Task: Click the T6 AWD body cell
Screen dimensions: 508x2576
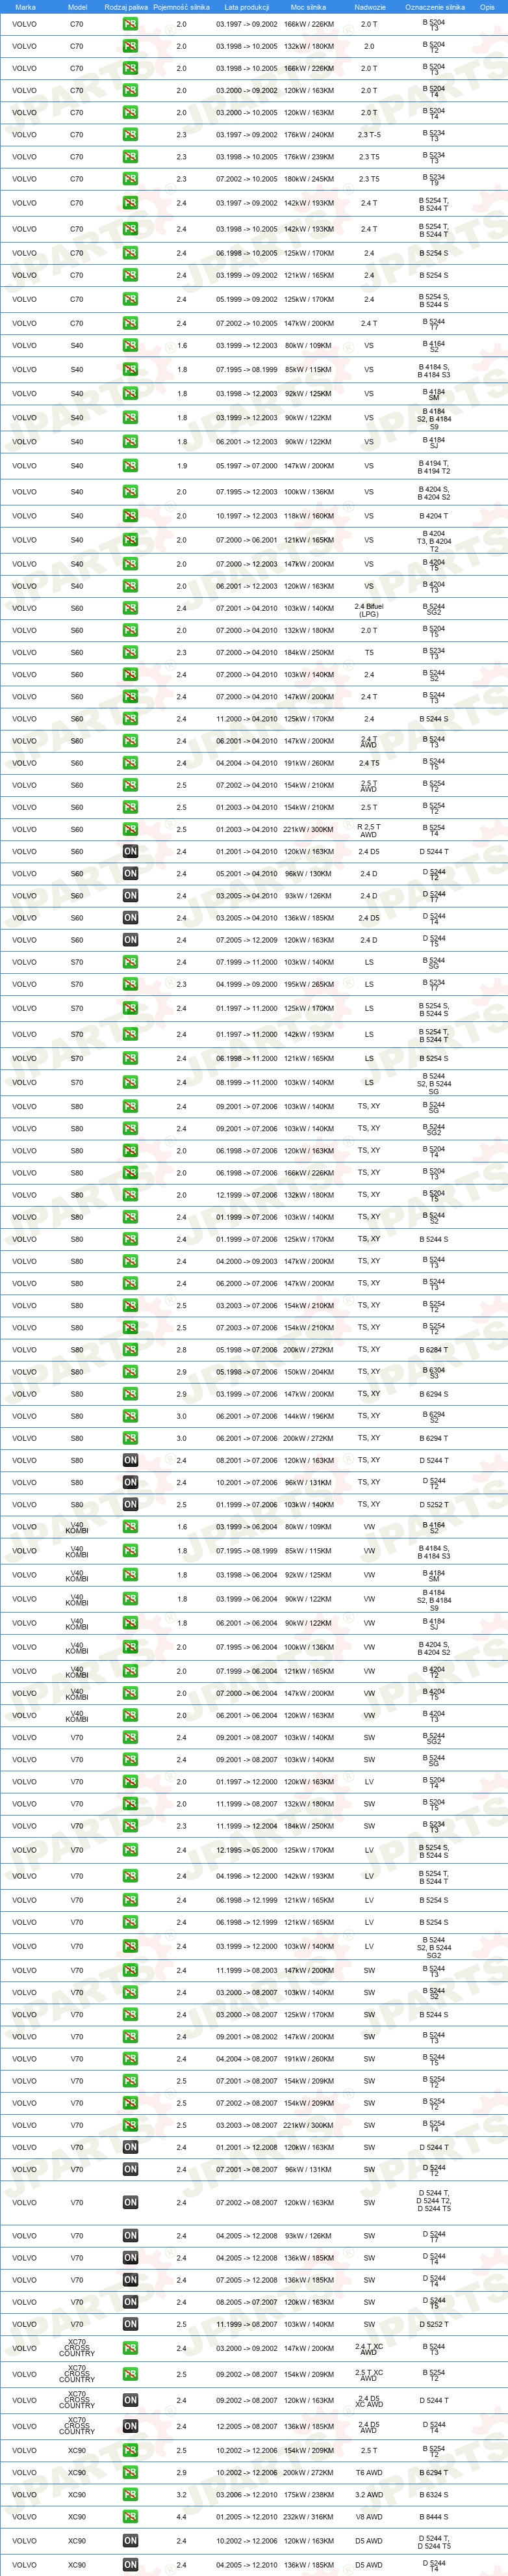Action: (x=368, y=2473)
